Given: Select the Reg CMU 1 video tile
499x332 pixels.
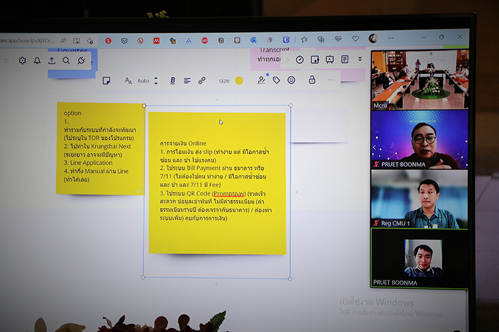Looking at the screenshot, I should (x=419, y=199).
